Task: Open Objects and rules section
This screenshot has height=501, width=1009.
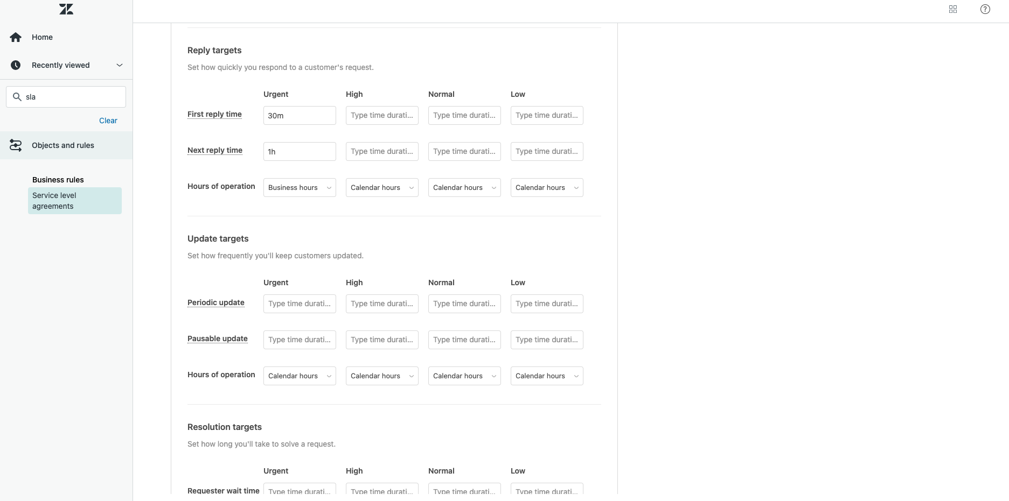Action: point(63,145)
